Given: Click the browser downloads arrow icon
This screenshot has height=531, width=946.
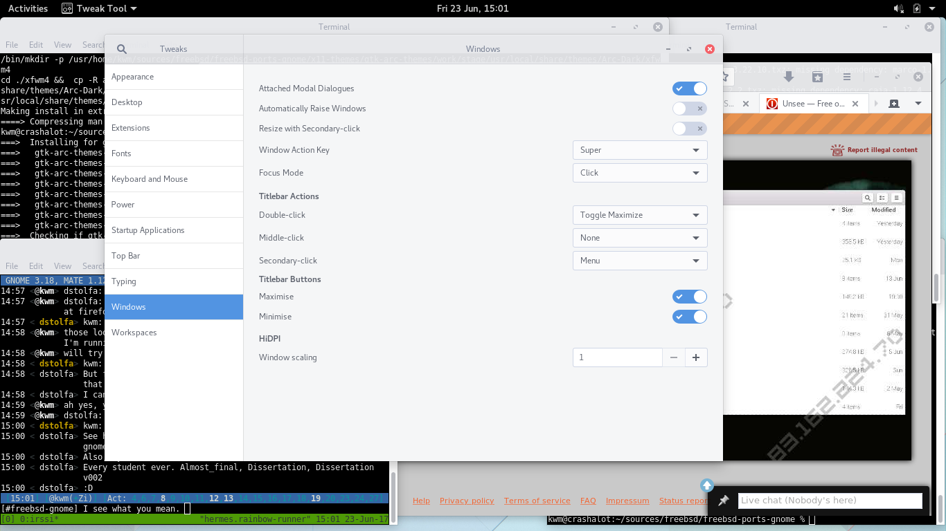Looking at the screenshot, I should coord(788,77).
